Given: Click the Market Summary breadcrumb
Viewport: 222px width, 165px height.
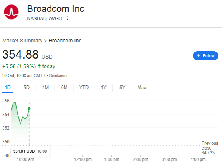Looking at the screenshot, I should (22, 41).
